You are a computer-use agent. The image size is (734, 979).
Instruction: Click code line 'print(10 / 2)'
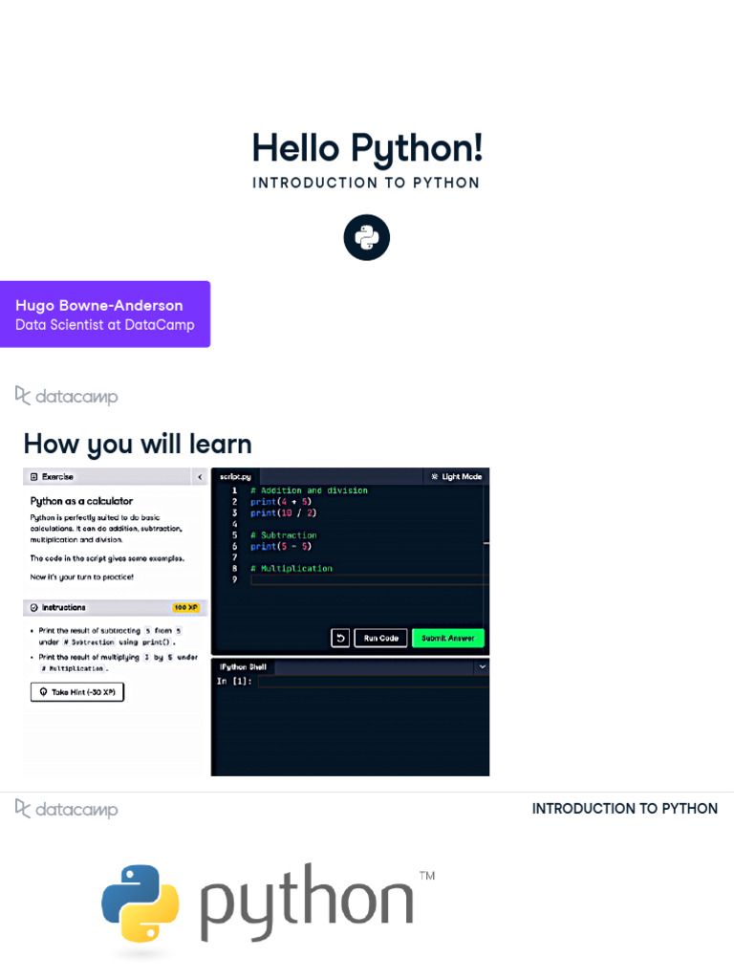click(283, 513)
